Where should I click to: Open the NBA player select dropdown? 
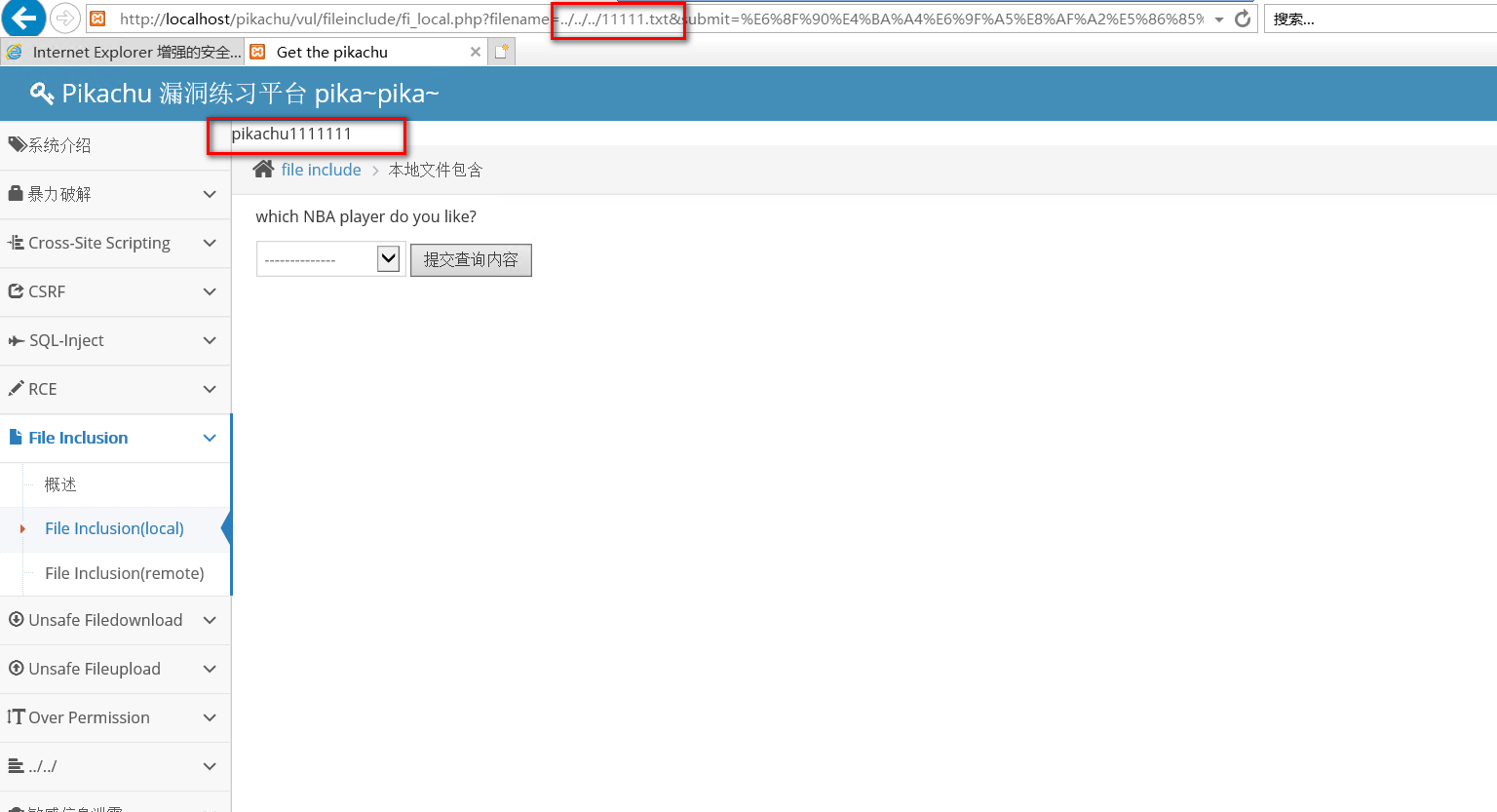pos(331,259)
